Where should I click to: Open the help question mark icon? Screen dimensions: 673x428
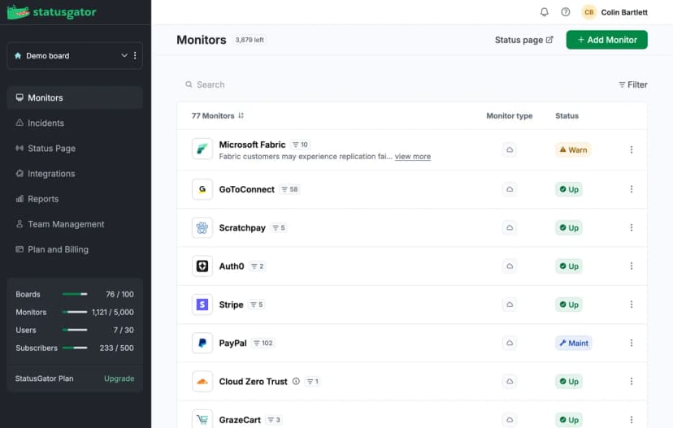[566, 12]
